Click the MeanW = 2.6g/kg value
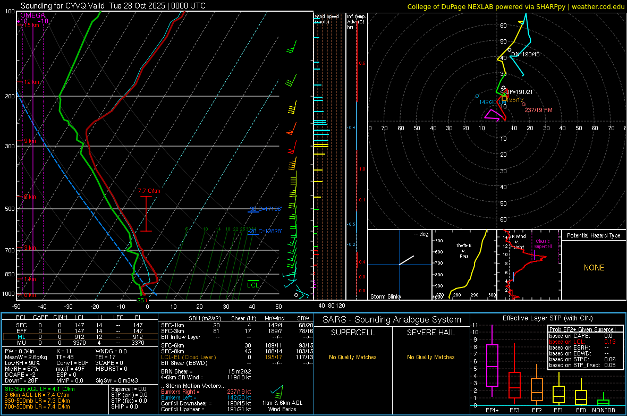 point(26,357)
